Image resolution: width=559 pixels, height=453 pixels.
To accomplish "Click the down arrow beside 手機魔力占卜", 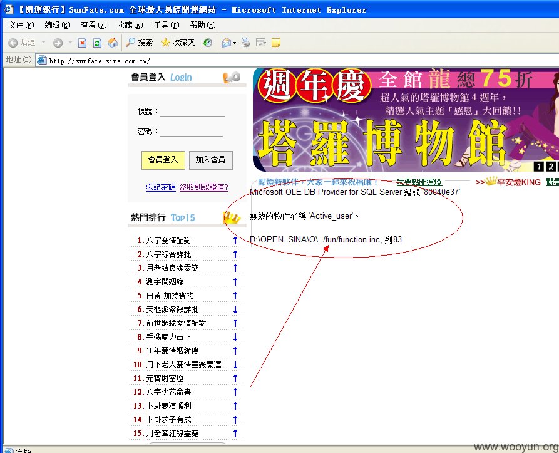I will [235, 337].
